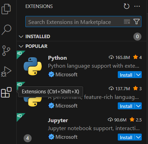Viewport: 148px width, 144px height.
Task: Open the Search view in activity bar
Action: [x=6, y=30]
